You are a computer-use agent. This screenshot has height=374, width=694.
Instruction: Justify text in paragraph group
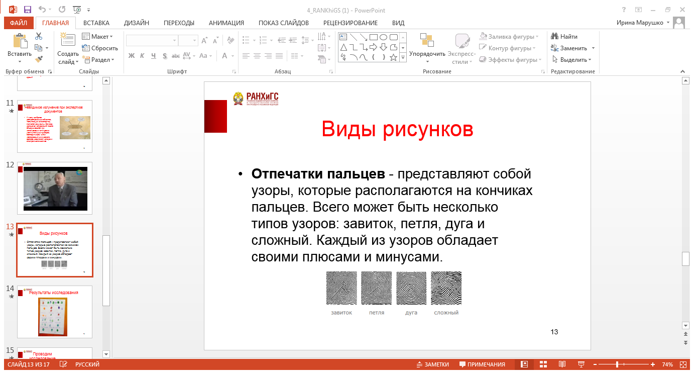coord(279,56)
